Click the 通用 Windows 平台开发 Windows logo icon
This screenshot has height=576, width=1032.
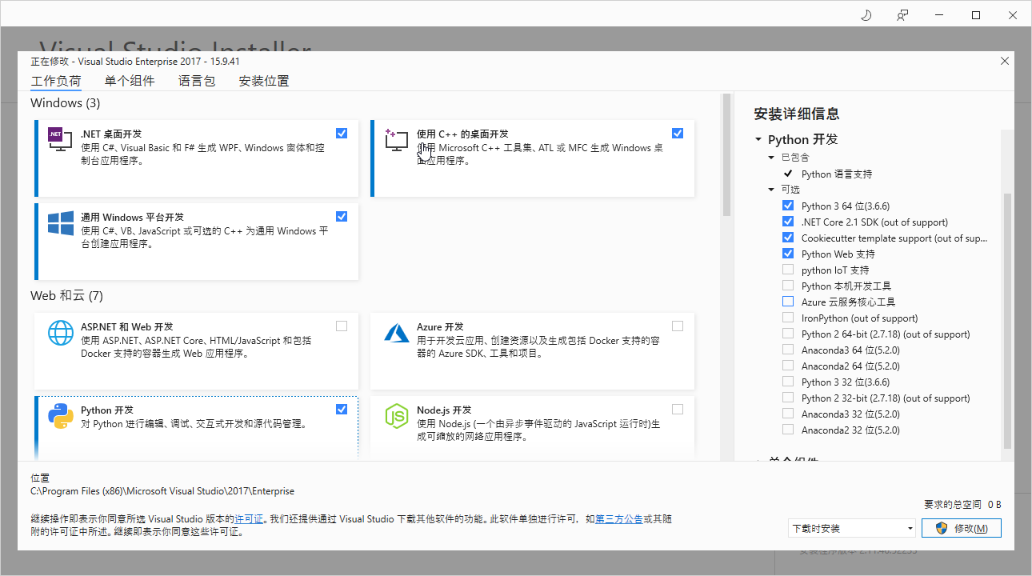(60, 224)
